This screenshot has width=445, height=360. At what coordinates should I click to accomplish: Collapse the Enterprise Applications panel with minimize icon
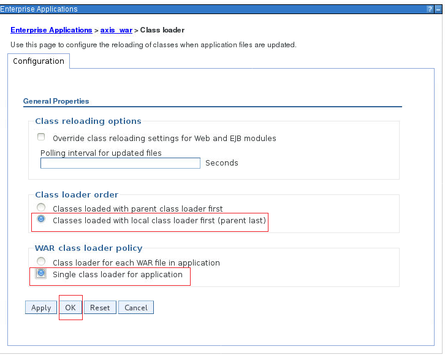[x=438, y=9]
